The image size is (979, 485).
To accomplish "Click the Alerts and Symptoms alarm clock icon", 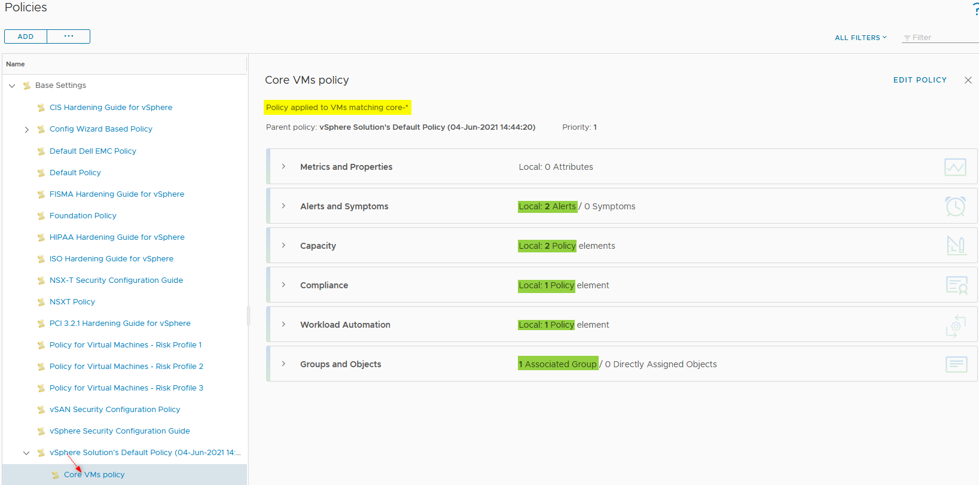I will (955, 206).
